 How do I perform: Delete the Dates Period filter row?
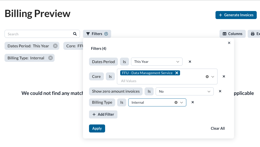click(x=190, y=62)
